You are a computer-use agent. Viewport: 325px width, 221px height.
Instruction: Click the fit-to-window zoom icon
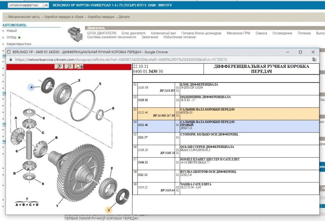(80, 66)
